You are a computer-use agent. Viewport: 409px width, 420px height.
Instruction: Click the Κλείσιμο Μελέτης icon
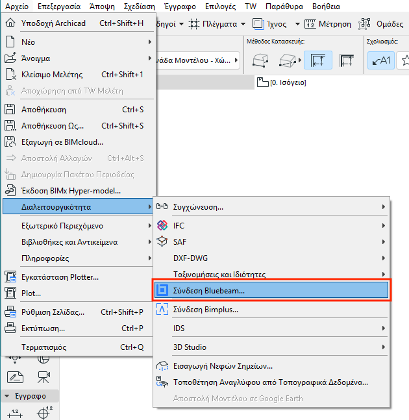(11, 74)
